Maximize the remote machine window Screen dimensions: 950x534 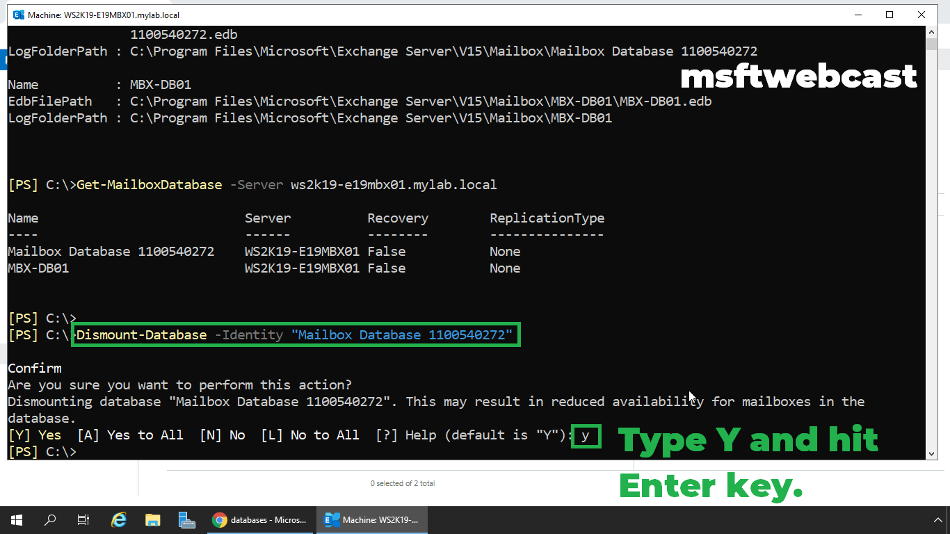click(891, 14)
